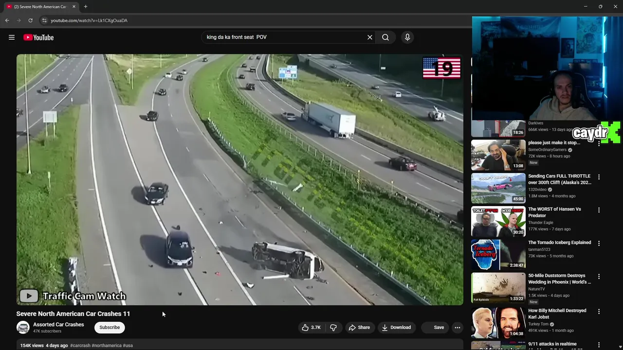
Task: Open title 'How Billy Mitchell Destroyed Karl Jobst'
Action: pyautogui.click(x=557, y=314)
